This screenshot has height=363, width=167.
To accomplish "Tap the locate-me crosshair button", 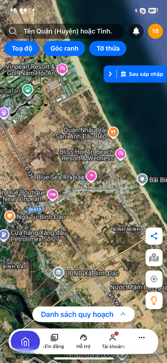I will [x=154, y=279].
